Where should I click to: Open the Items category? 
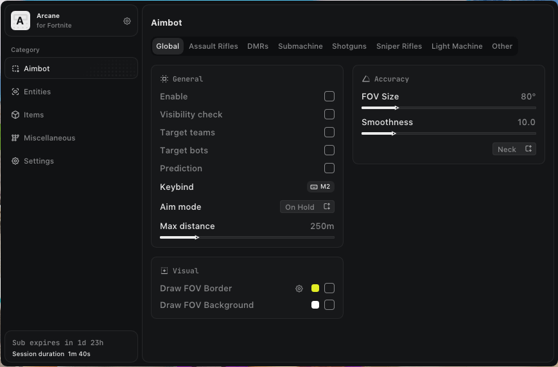pos(33,115)
